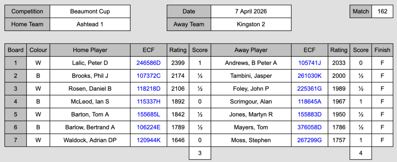Viewport: 397px width, 162px height.
Task: Open away player ECF link 105741J
Action: (309, 63)
